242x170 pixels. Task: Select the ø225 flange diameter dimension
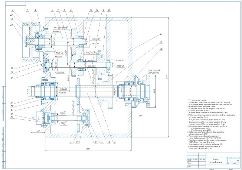(x=154, y=92)
